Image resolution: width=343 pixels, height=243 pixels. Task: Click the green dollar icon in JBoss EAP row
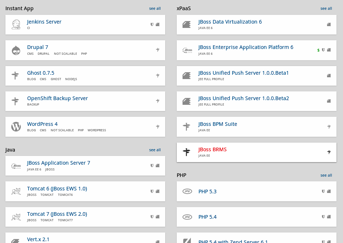tap(318, 50)
